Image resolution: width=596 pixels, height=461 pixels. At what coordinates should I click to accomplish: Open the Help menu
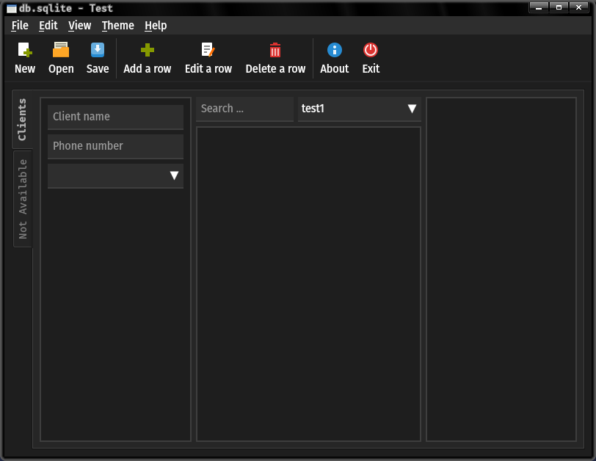click(156, 26)
